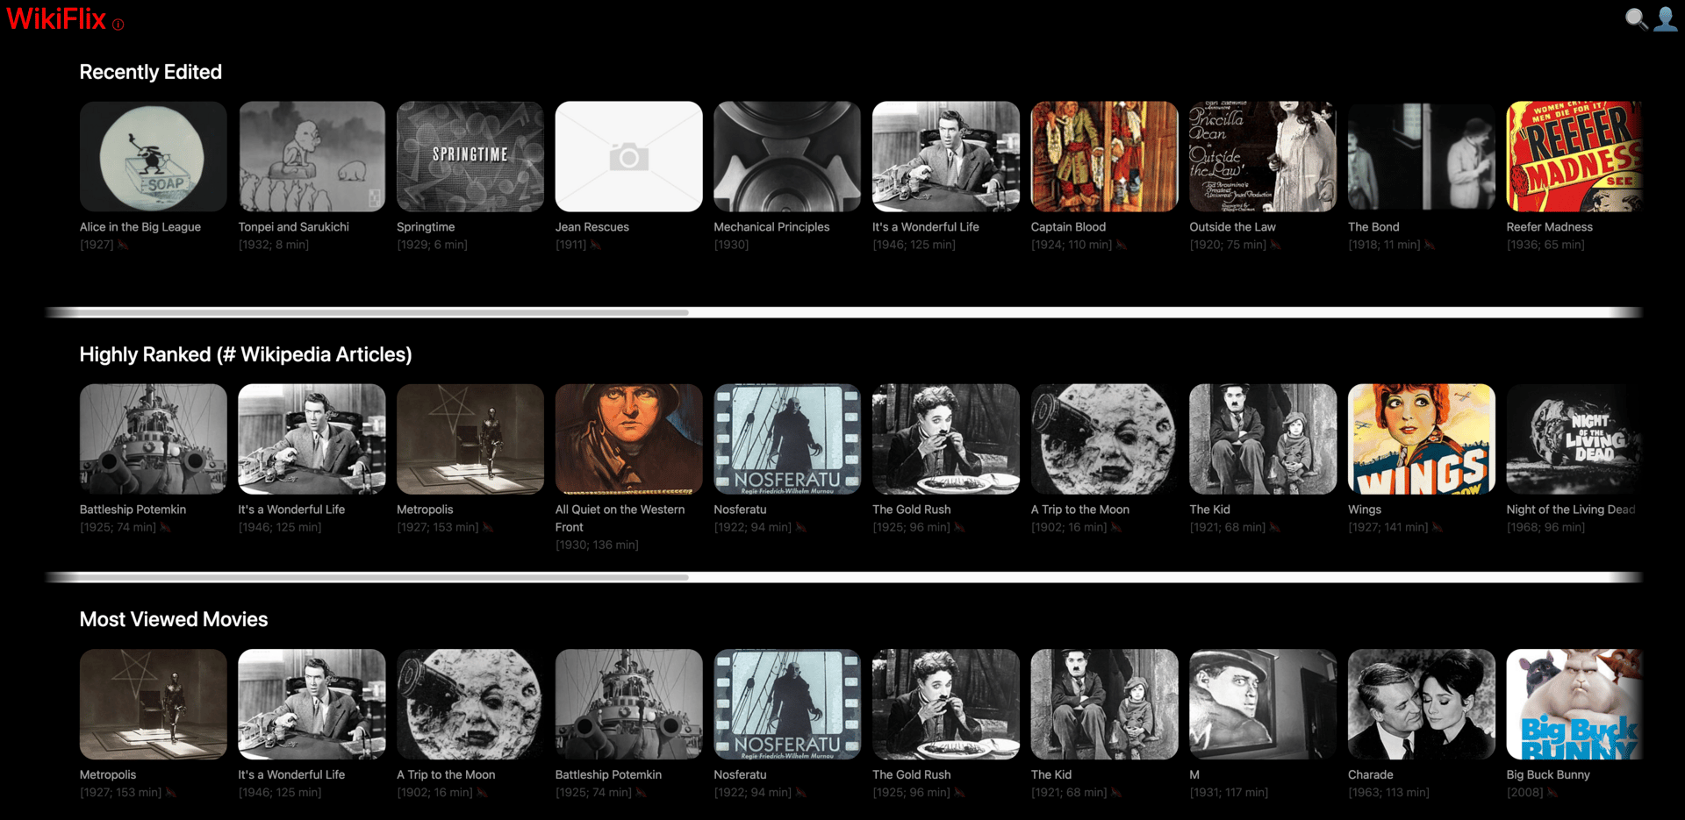Go to the WikiFlix home logo
The height and width of the screenshot is (820, 1685).
point(56,18)
